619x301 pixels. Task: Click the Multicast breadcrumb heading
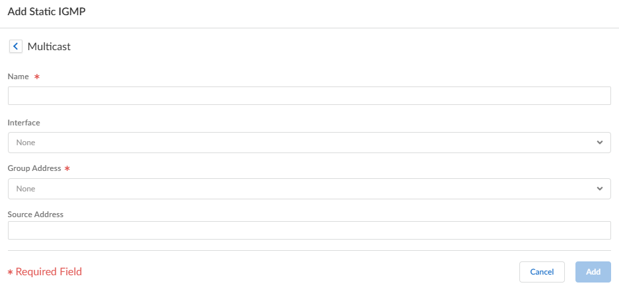click(x=49, y=46)
